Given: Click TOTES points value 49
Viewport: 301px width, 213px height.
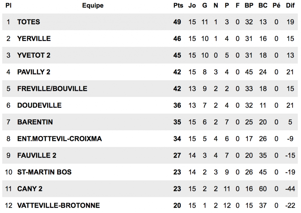Looking at the screenshot, I should click(x=177, y=22).
